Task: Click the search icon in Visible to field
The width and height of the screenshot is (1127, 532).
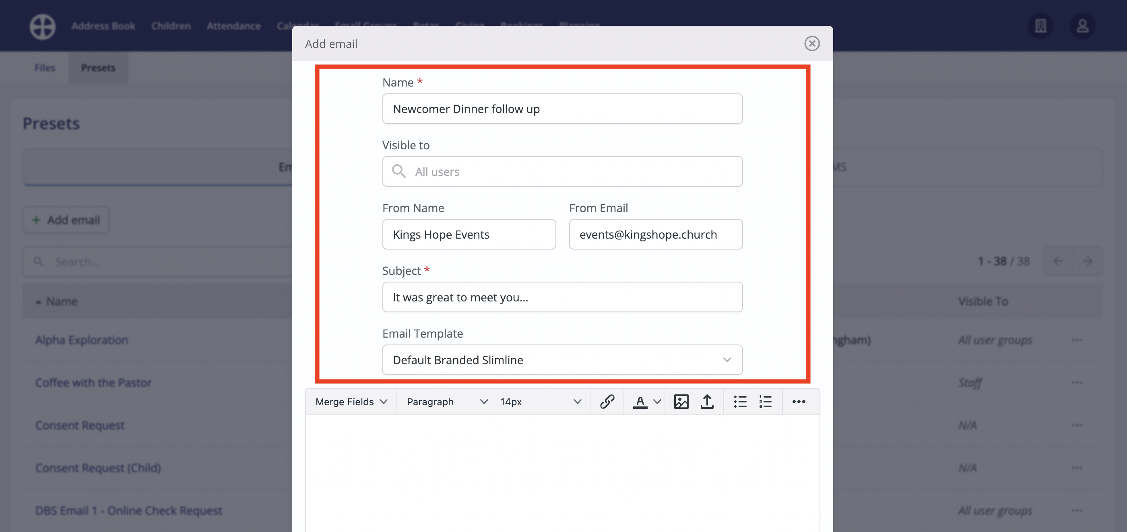Action: (398, 171)
